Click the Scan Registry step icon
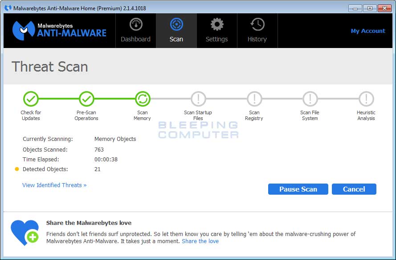The height and width of the screenshot is (260, 396). coord(254,99)
